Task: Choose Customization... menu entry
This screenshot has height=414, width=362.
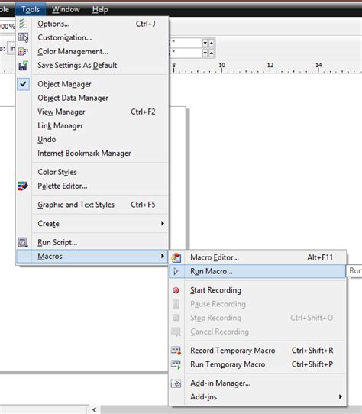Action: pyautogui.click(x=92, y=37)
